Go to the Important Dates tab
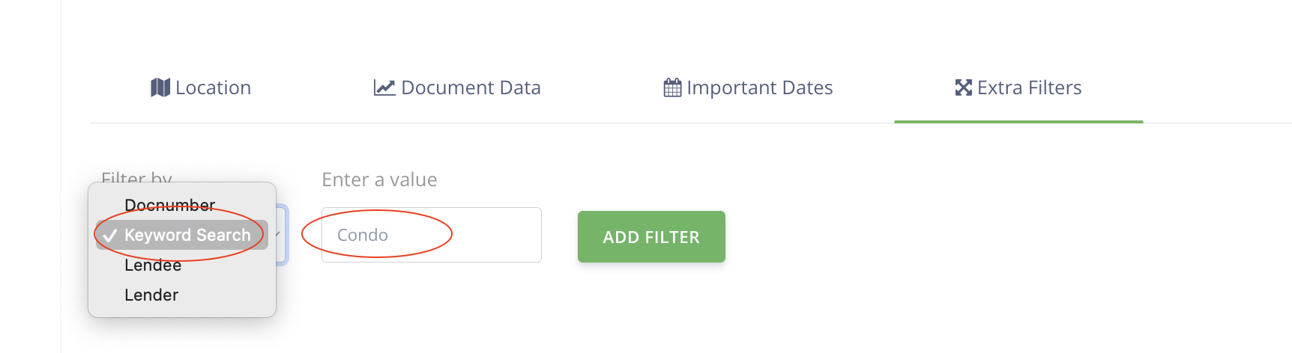 [x=759, y=88]
